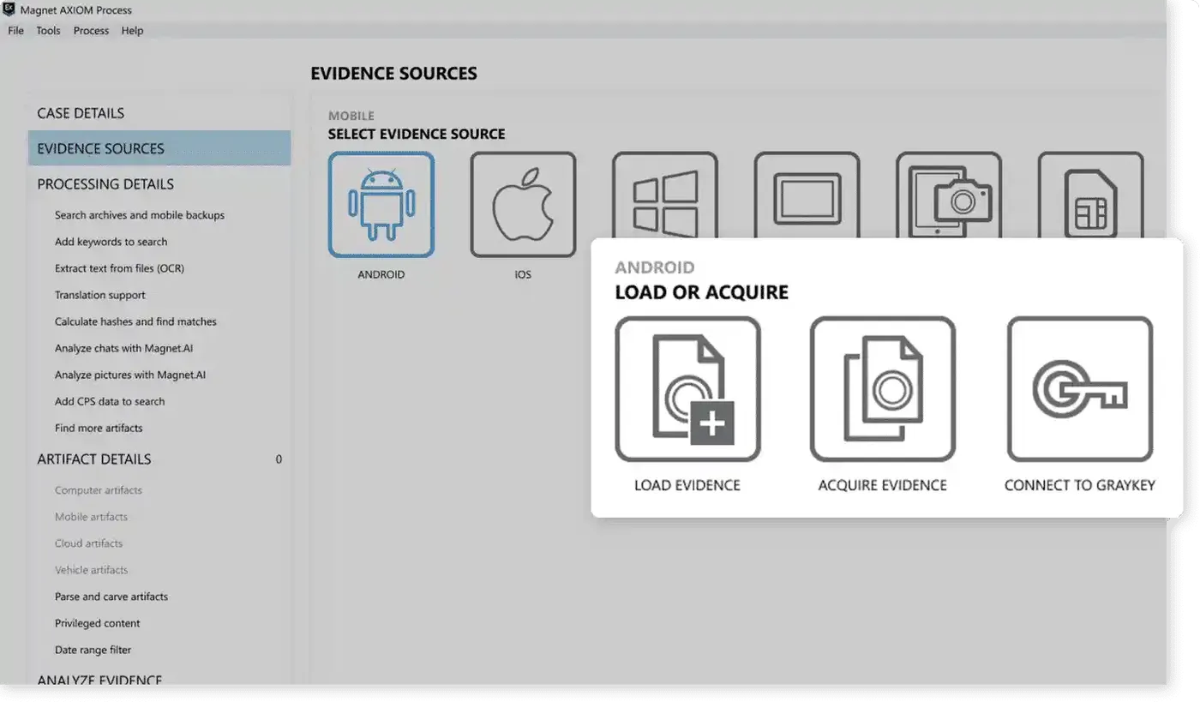Click the ACQUIRE EVIDENCE label
The image size is (1200, 702).
[883, 485]
